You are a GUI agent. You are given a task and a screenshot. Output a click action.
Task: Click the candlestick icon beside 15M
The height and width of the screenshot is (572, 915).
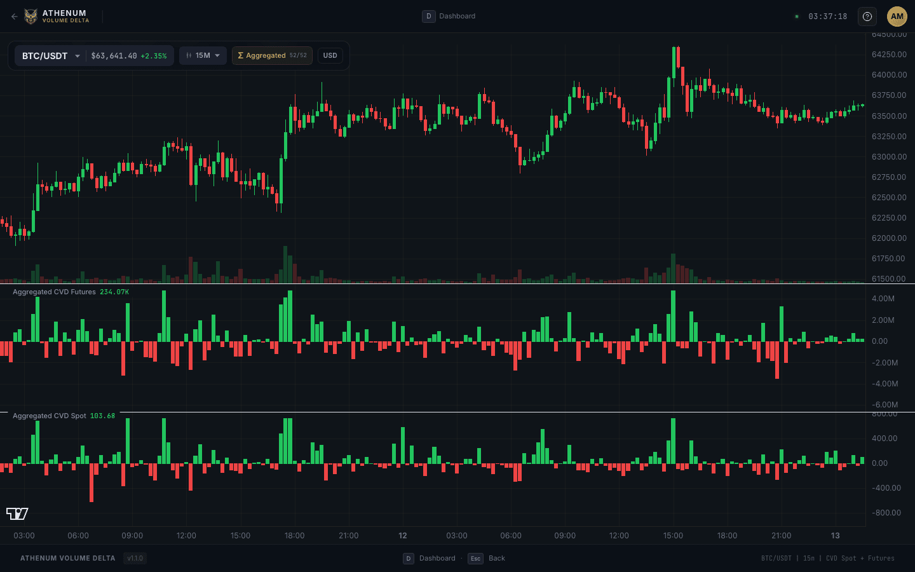(x=189, y=56)
